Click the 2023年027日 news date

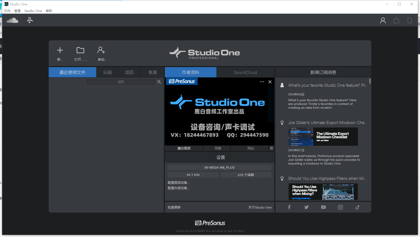pos(296,150)
